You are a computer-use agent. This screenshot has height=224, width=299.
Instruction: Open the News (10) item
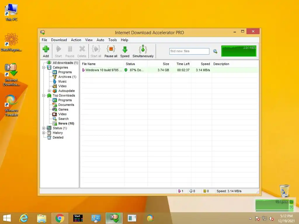click(66, 123)
